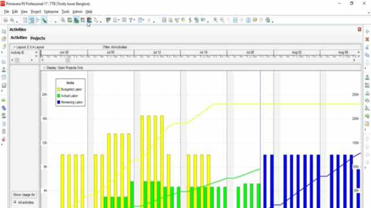Viewport: 371px width, 208px height.
Task: Click the red X Delete icon on right sidebar
Action: click(x=367, y=39)
